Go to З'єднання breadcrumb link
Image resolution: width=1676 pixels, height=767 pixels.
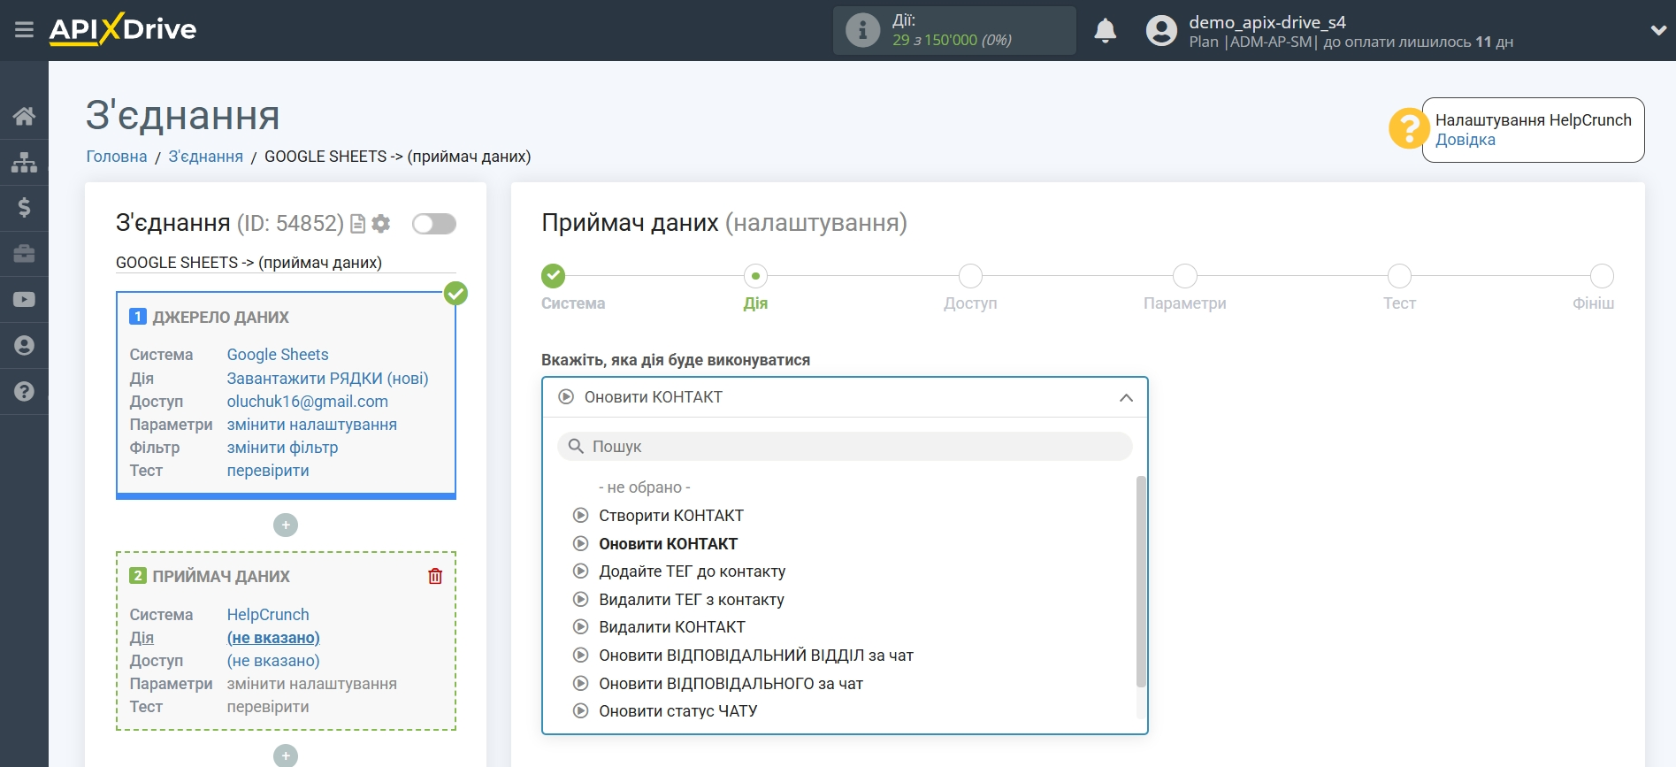[206, 157]
